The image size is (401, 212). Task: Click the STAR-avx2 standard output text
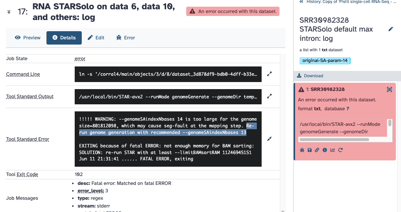168,97
